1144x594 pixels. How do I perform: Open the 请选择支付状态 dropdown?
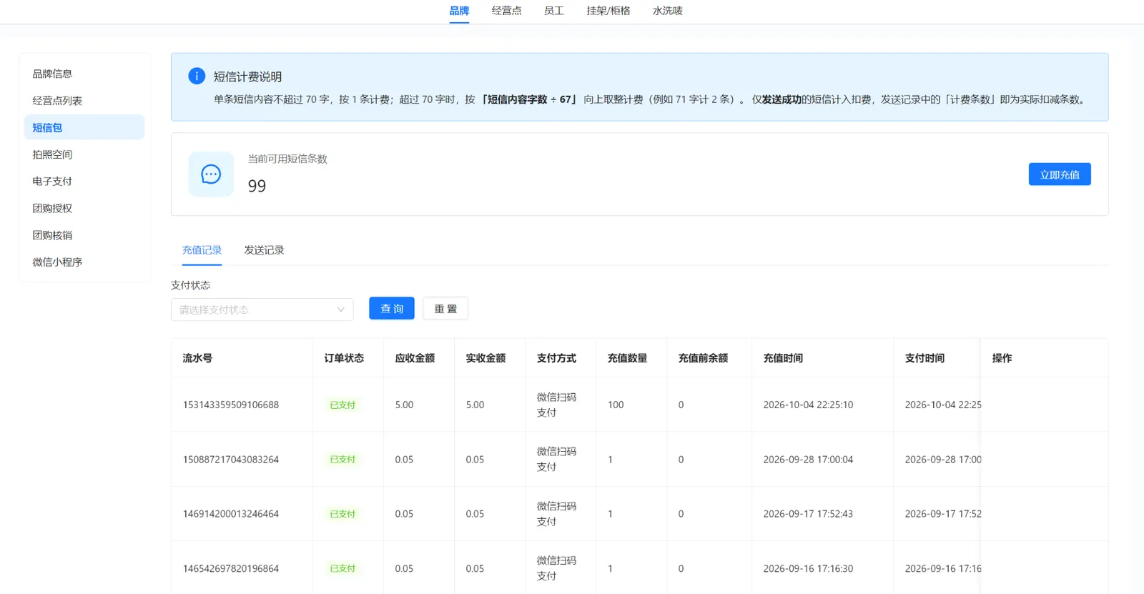[x=262, y=310]
